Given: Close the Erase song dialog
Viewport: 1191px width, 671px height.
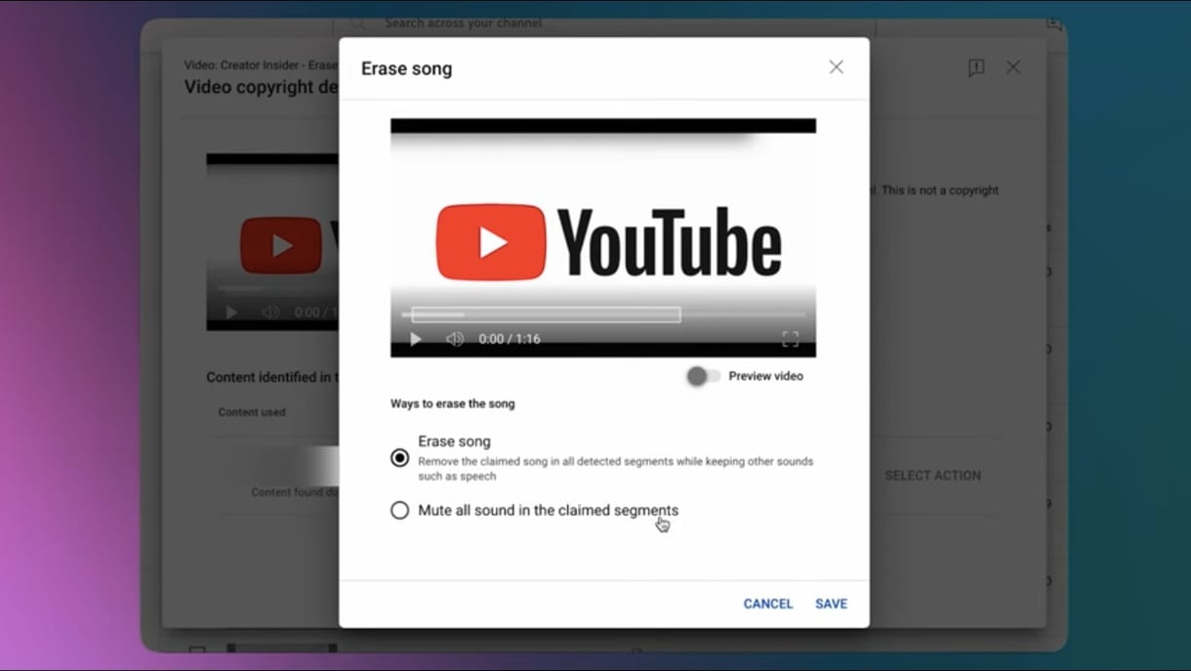Looking at the screenshot, I should [836, 67].
